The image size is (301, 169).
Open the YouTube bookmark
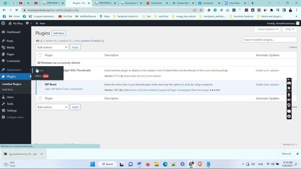pos(65,16)
